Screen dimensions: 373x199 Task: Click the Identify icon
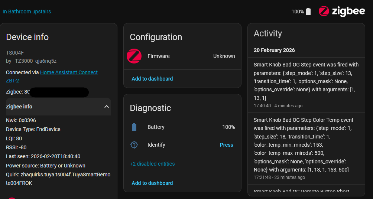[x=134, y=145]
